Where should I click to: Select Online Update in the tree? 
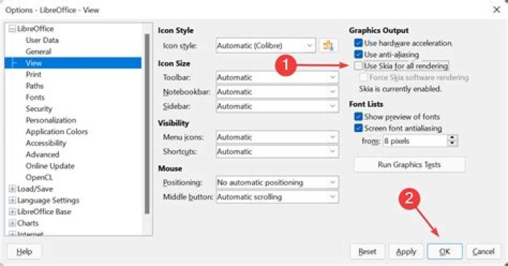(x=50, y=166)
